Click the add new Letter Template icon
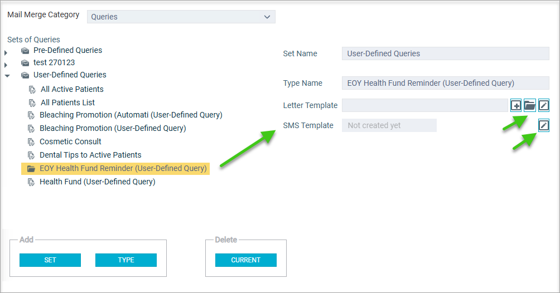The image size is (560, 293). click(516, 105)
